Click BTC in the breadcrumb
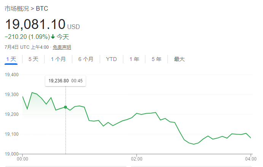This screenshot has height=167, width=263. pyautogui.click(x=42, y=8)
